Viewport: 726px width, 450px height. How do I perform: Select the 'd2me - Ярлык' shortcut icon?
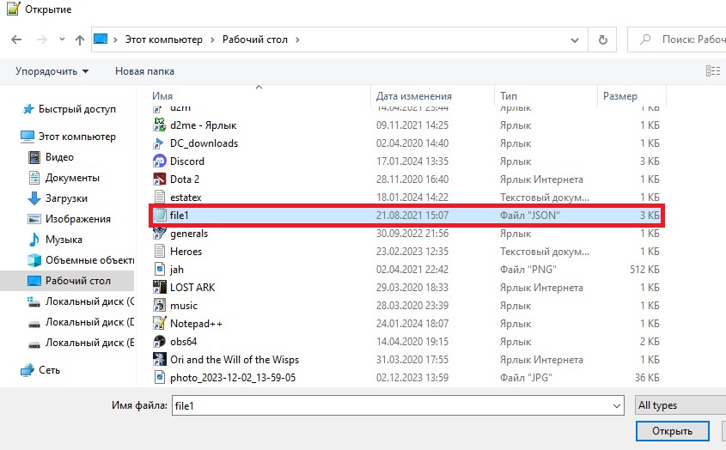click(159, 125)
